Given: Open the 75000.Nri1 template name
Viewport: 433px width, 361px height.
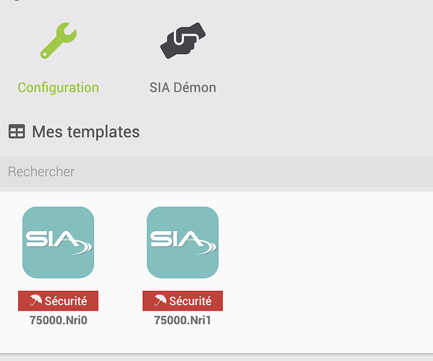Looking at the screenshot, I should (x=183, y=319).
